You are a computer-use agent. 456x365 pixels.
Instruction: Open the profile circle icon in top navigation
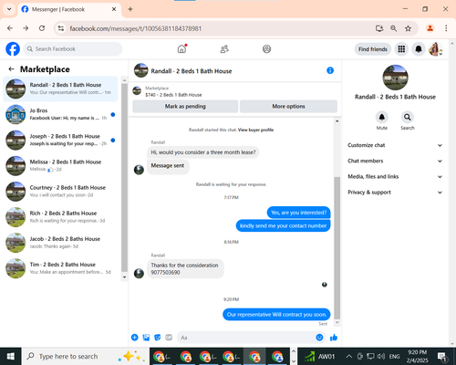(x=266, y=49)
